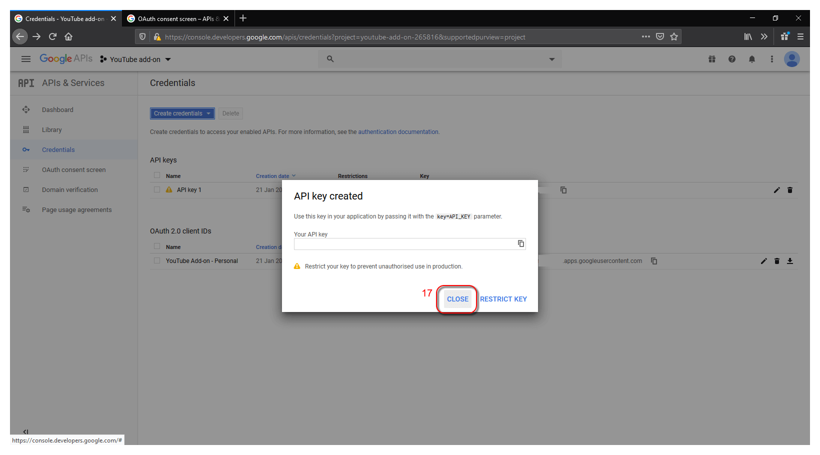Image resolution: width=820 pixels, height=455 pixels.
Task: Close the API key created dialog
Action: pos(457,299)
